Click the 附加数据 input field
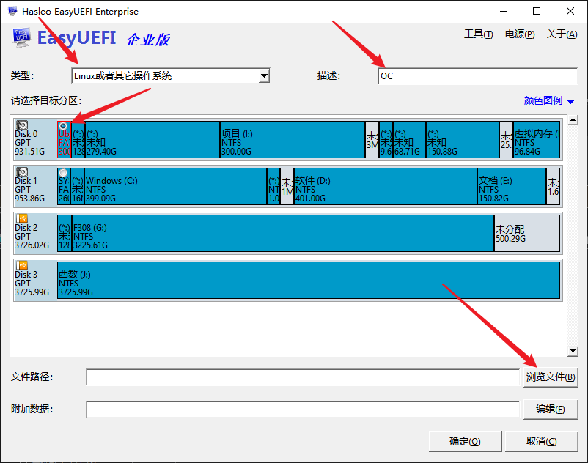This screenshot has height=463, width=588. pos(303,409)
